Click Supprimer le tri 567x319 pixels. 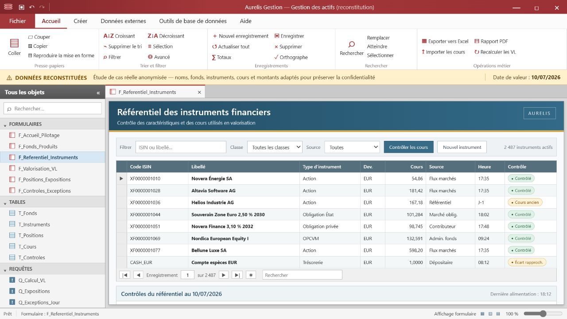point(122,47)
